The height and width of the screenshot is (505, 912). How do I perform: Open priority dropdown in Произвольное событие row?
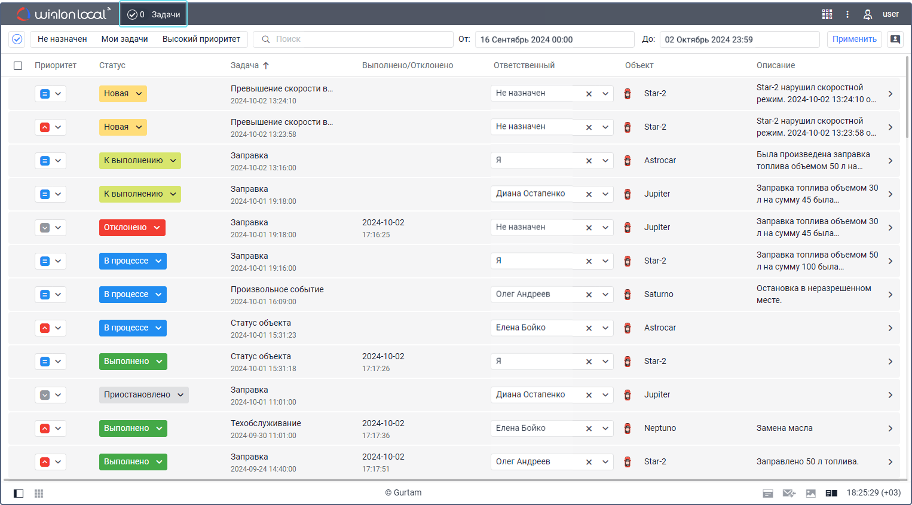[50, 294]
